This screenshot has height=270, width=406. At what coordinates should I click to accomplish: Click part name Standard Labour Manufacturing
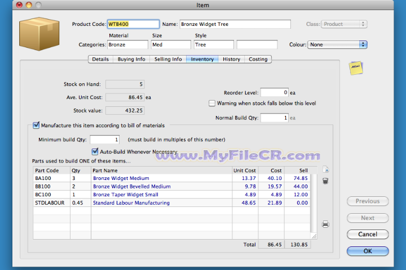click(x=131, y=203)
